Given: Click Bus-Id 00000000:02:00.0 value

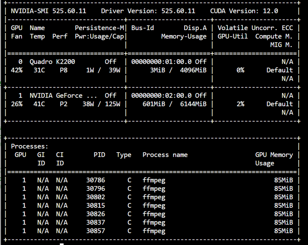Looking at the screenshot, I should click(x=161, y=95).
